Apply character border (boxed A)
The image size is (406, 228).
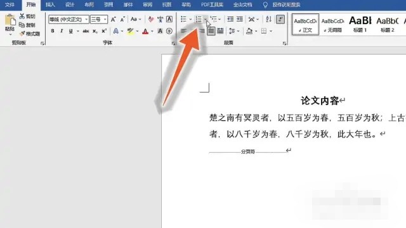pyautogui.click(x=169, y=20)
